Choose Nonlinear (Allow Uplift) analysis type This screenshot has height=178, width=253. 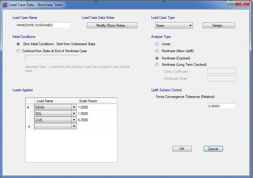click(157, 51)
